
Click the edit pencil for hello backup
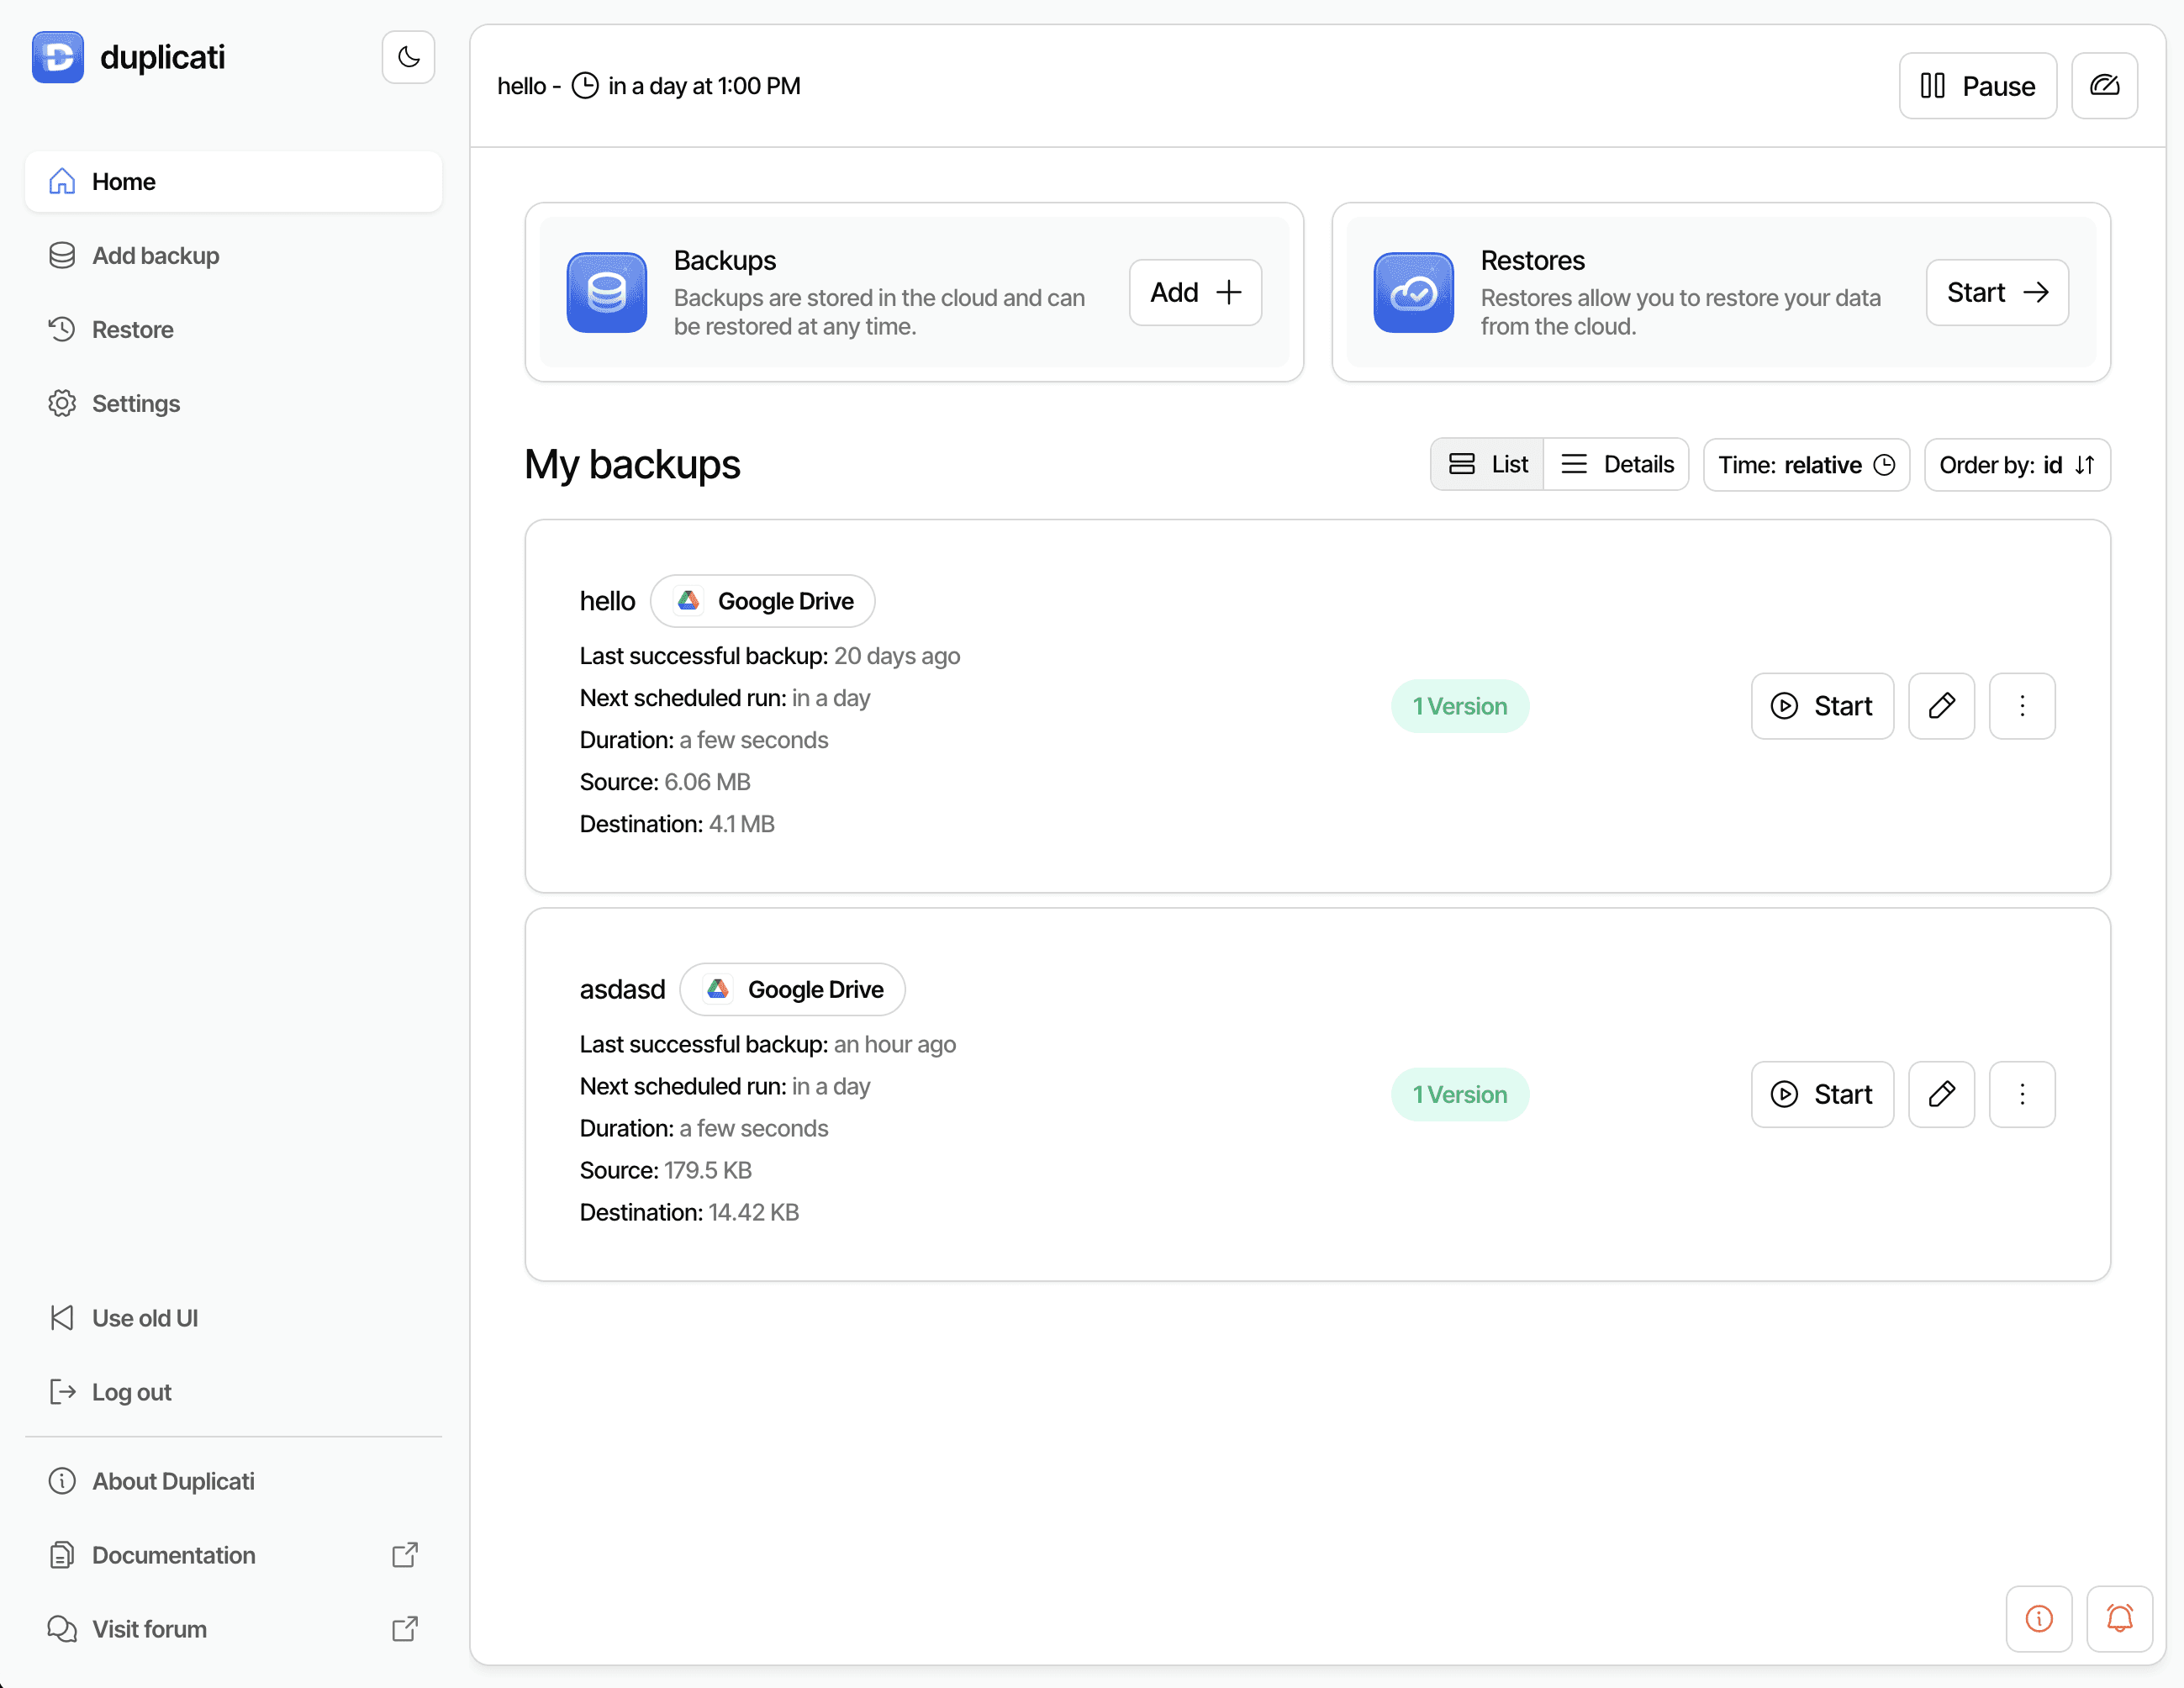click(1941, 706)
